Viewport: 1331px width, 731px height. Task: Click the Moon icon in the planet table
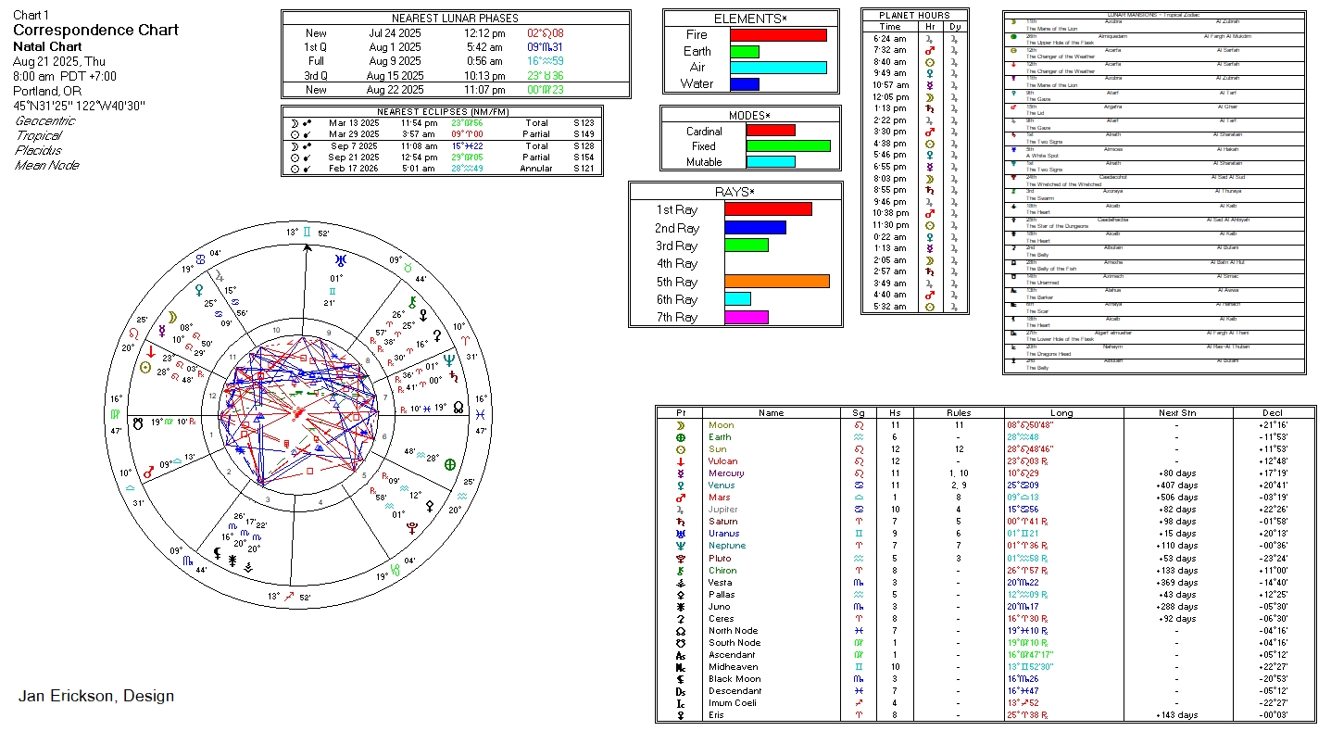pos(681,425)
